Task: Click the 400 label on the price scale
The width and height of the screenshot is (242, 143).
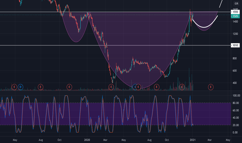Action: (234, 83)
